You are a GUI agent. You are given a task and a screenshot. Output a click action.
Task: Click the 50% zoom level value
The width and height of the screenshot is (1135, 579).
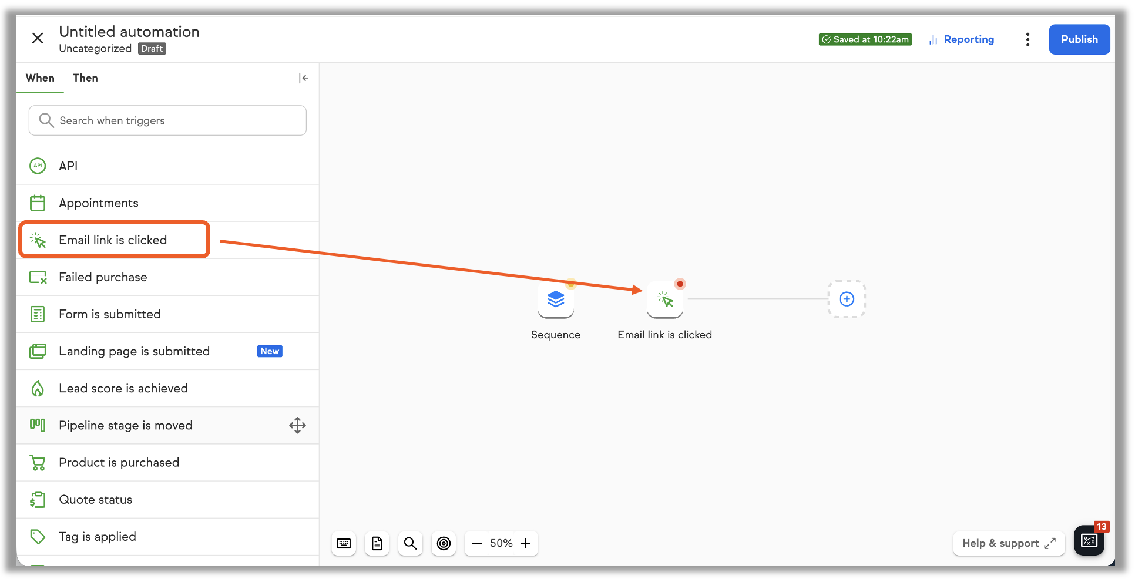click(501, 543)
